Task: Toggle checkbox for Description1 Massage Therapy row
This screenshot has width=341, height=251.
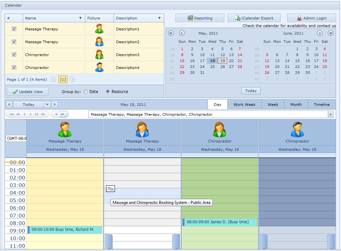Action: pyautogui.click(x=14, y=29)
